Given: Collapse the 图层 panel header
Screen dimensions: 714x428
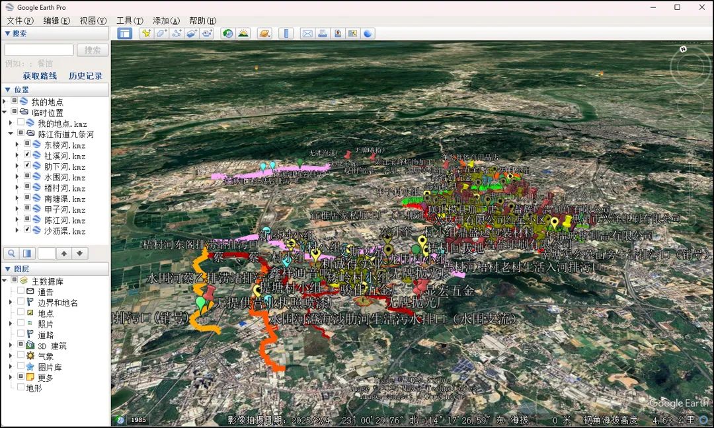Looking at the screenshot, I should pos(55,269).
